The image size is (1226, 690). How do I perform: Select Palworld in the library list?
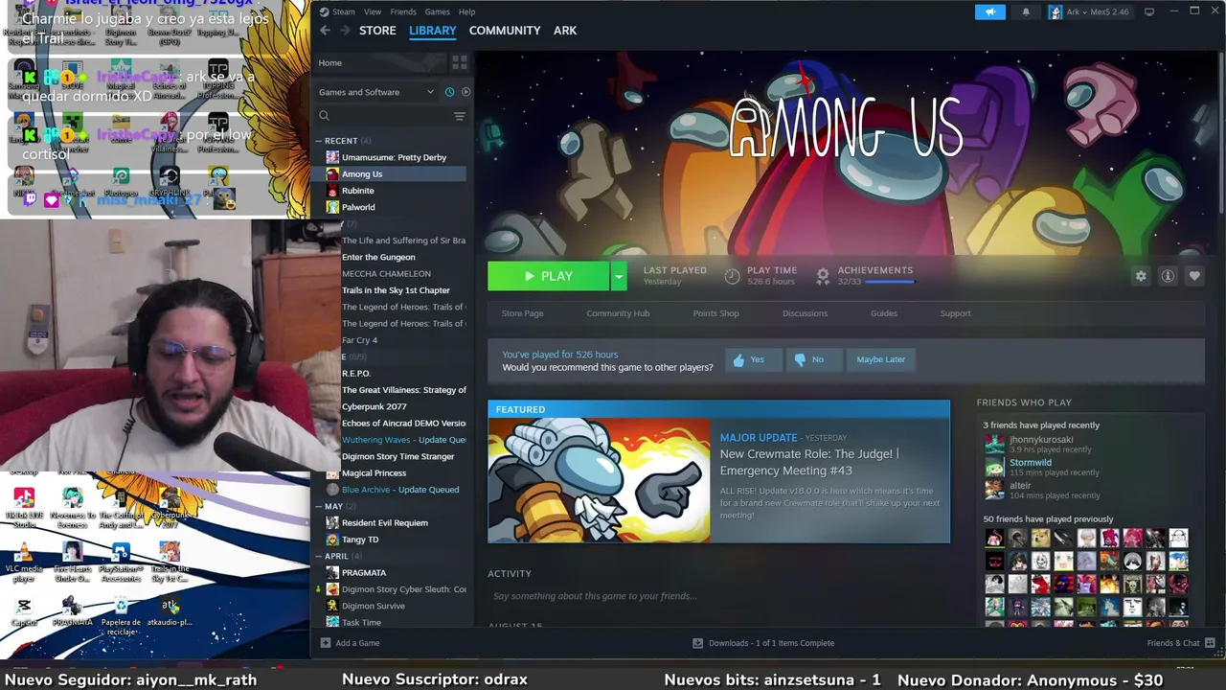(x=358, y=207)
